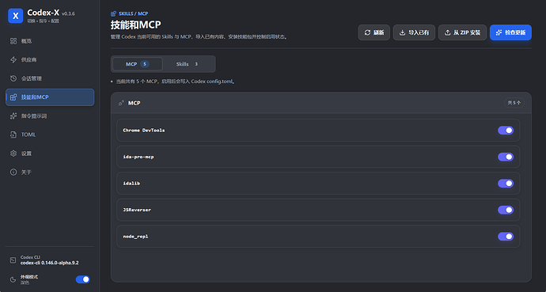The width and height of the screenshot is (546, 292).
Task: Click the Codex-X logo icon
Action: click(x=15, y=16)
